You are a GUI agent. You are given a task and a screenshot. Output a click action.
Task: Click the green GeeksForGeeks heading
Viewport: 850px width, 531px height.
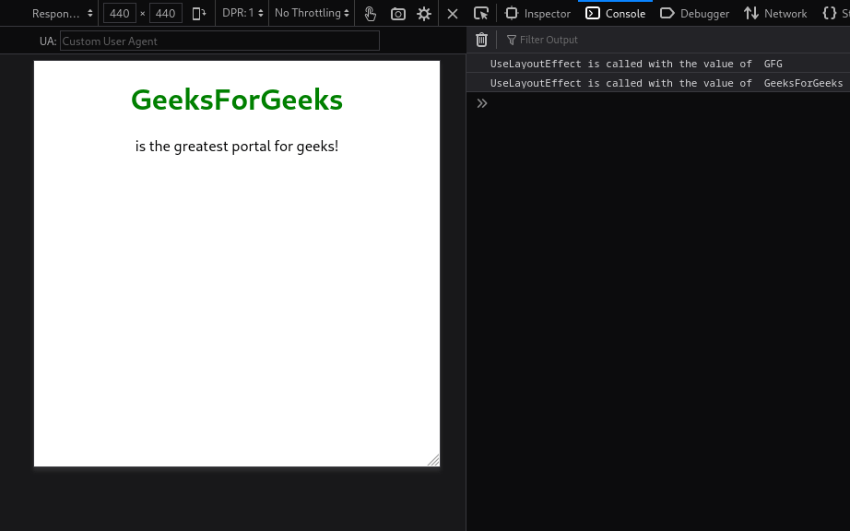point(237,100)
